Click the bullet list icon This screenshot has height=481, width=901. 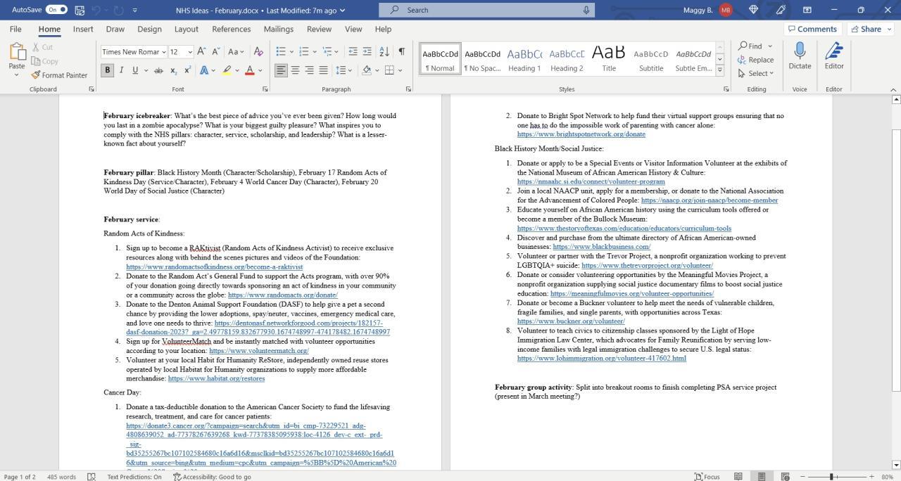[x=281, y=51]
